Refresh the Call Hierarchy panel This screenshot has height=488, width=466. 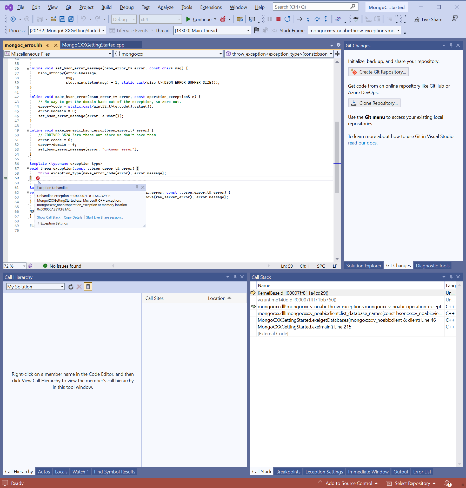point(71,287)
